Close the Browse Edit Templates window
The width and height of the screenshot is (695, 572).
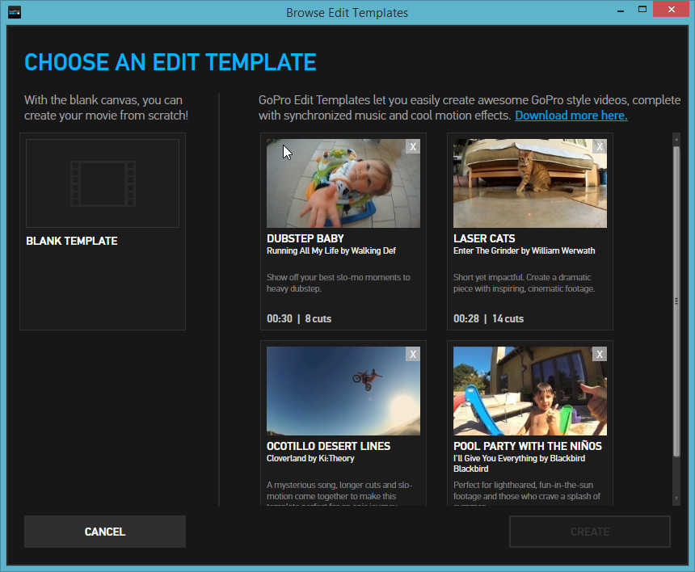click(672, 10)
